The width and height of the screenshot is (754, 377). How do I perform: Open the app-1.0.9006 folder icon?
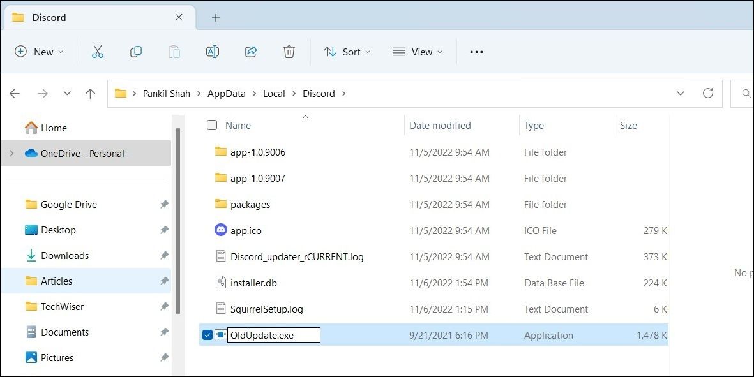coord(221,152)
